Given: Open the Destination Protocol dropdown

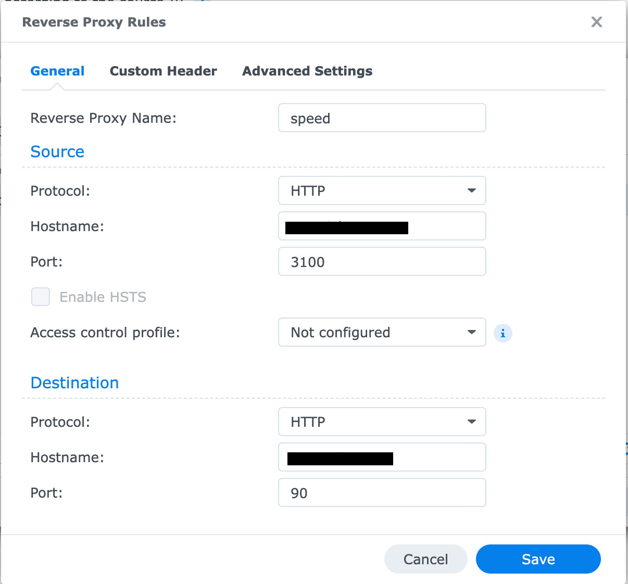Looking at the screenshot, I should point(382,422).
